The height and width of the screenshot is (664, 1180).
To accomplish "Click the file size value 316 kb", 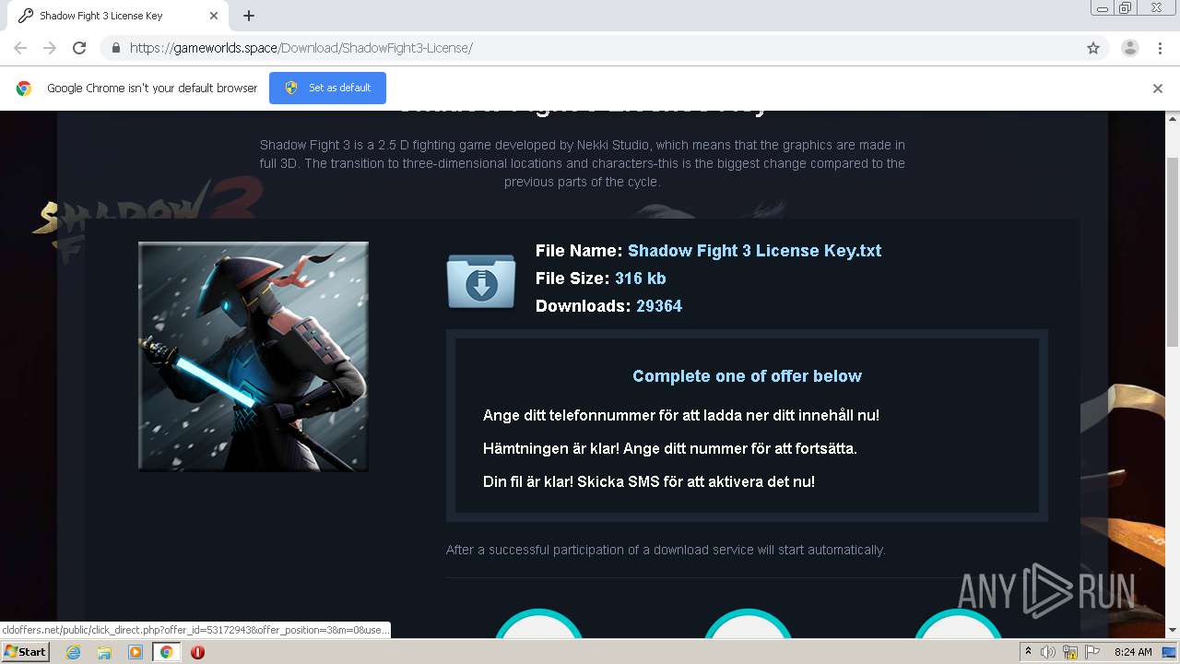I will point(641,279).
